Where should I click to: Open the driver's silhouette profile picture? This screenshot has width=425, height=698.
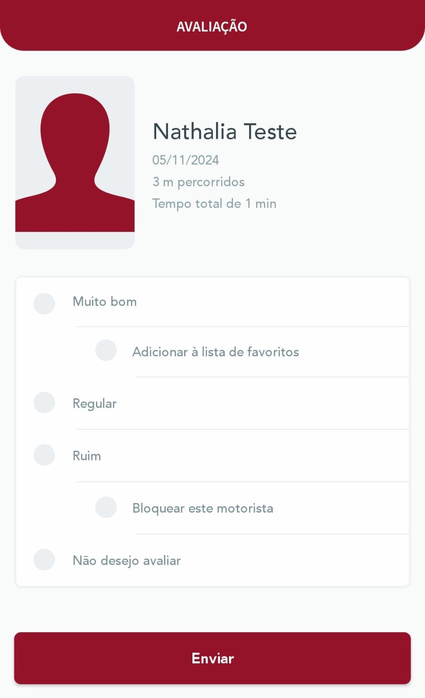click(75, 163)
